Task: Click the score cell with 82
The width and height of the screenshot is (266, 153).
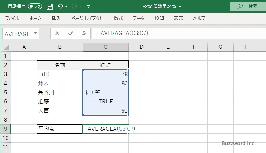Action: [x=106, y=83]
